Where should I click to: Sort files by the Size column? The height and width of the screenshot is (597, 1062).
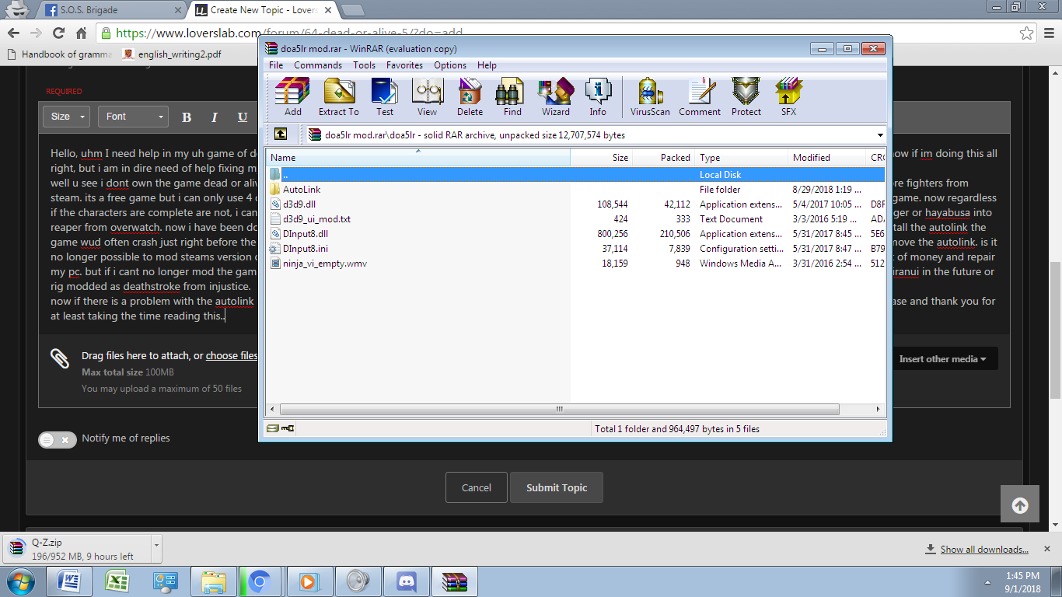(x=602, y=158)
